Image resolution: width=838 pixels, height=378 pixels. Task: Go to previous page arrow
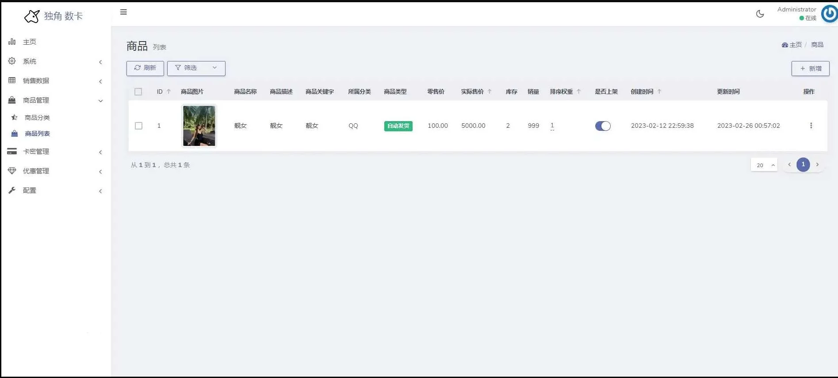pos(789,164)
